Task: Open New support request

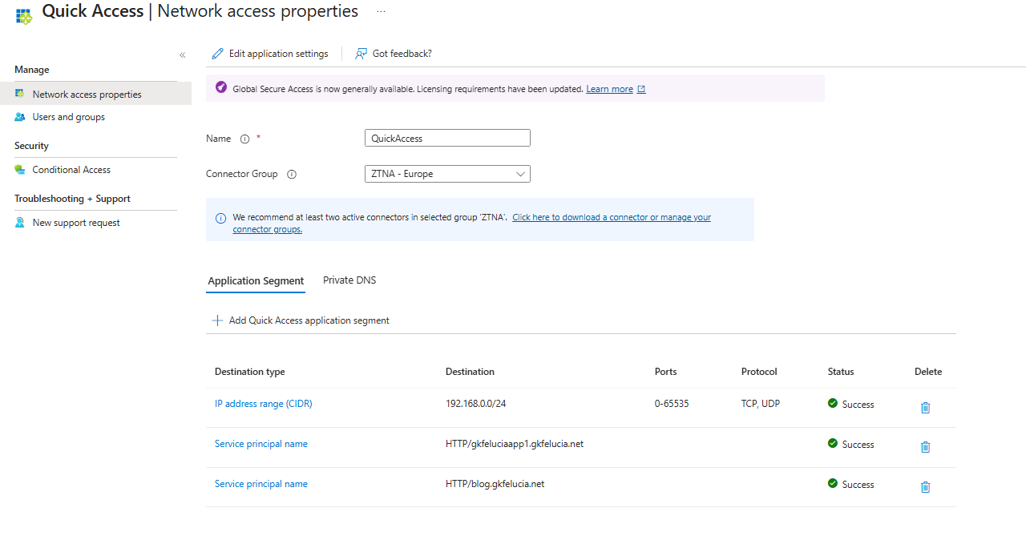Action: coord(77,222)
